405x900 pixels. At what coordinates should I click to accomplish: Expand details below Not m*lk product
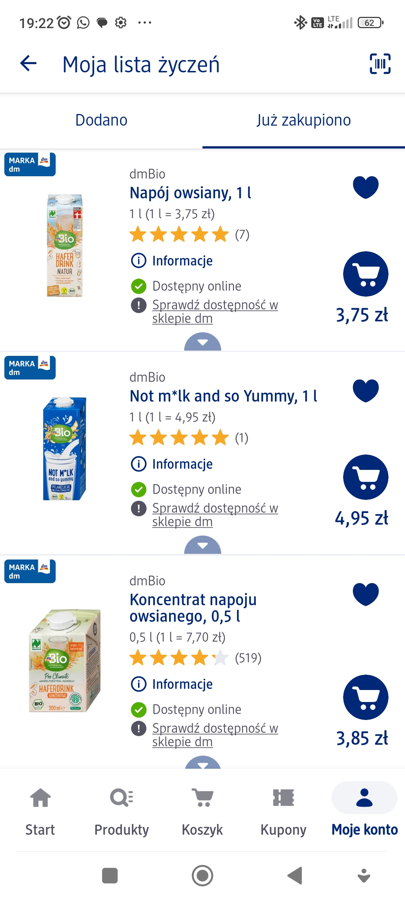(x=202, y=545)
